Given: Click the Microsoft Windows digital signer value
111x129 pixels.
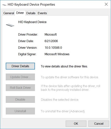Looking at the screenshot, I should (x=57, y=54).
